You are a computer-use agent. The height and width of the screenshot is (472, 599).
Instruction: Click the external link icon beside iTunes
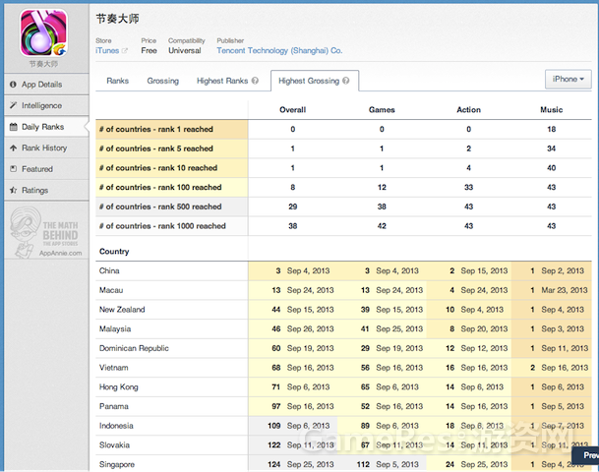[125, 51]
